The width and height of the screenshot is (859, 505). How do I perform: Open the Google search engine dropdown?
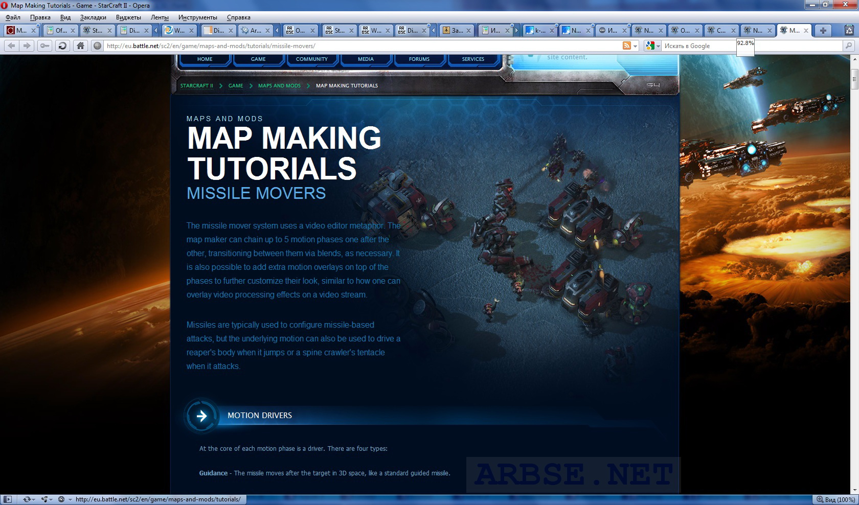pos(653,45)
